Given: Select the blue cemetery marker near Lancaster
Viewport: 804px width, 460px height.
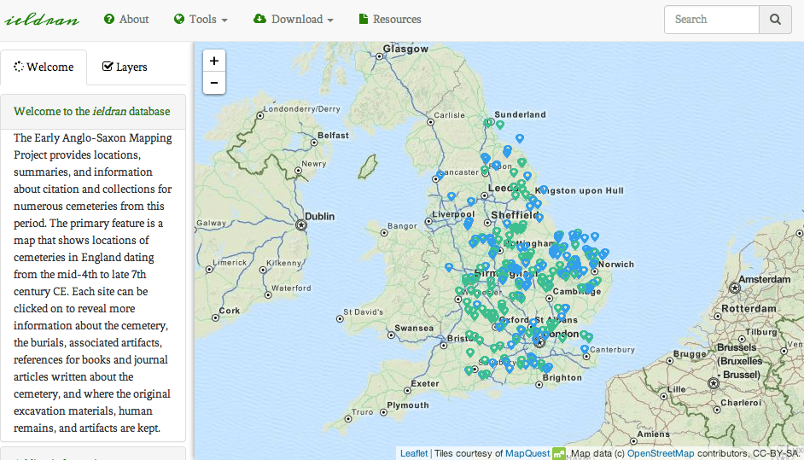Looking at the screenshot, I should click(x=440, y=174).
